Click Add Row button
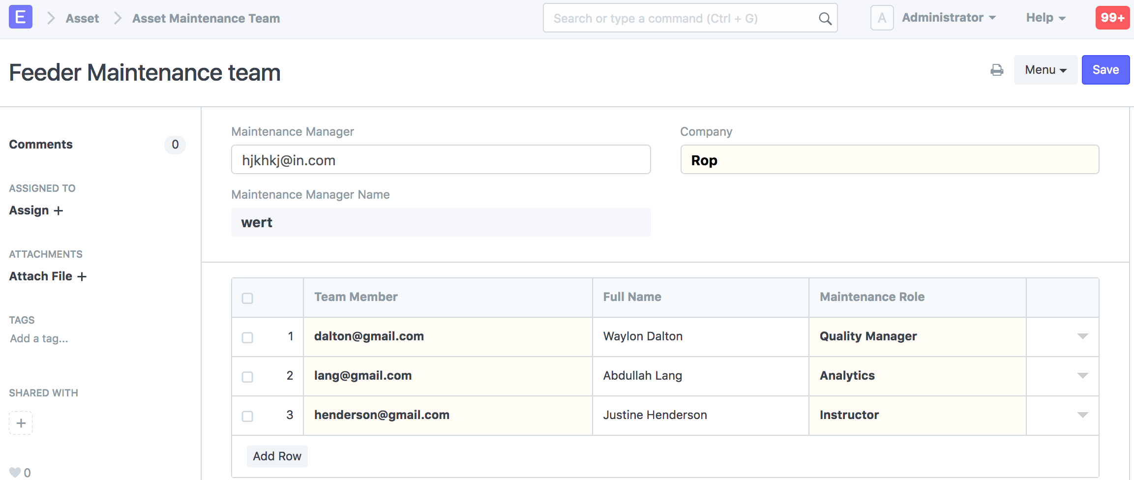Viewport: 1134px width, 480px height. tap(277, 456)
